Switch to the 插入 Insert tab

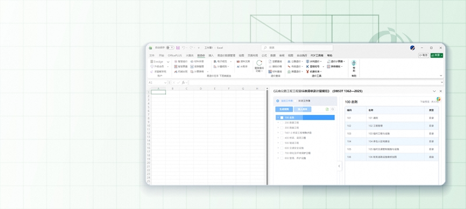(211, 55)
